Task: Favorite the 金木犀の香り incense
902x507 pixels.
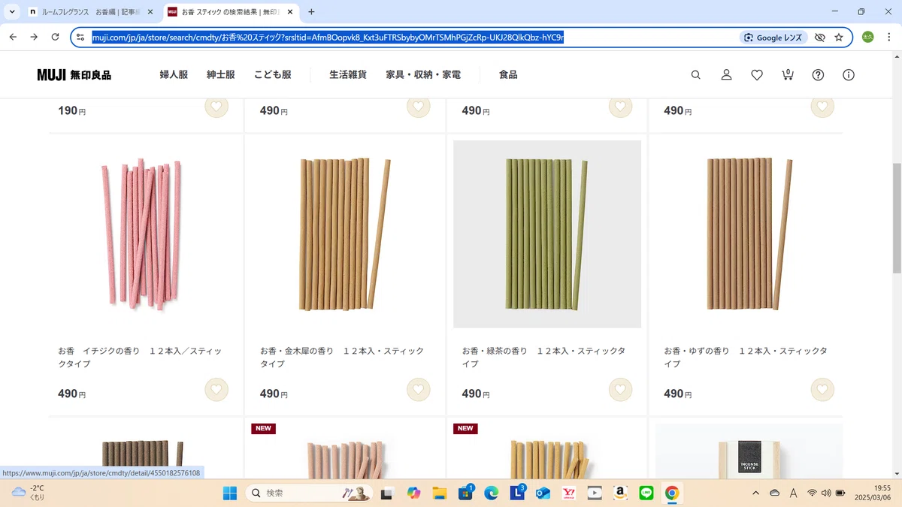Action: (x=419, y=390)
